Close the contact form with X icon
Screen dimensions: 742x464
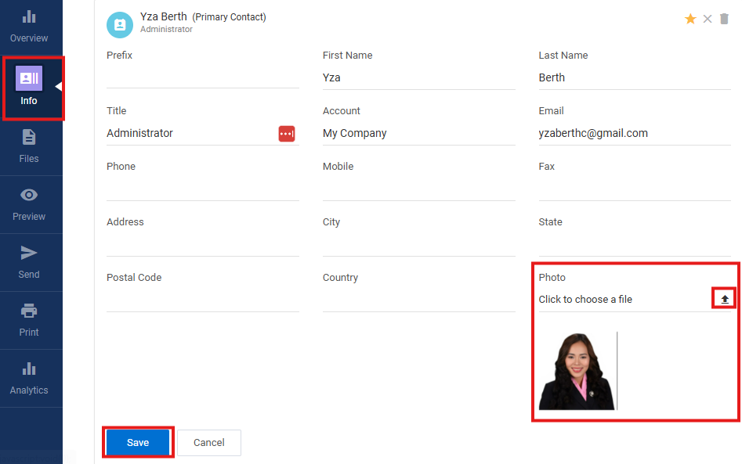(x=708, y=19)
